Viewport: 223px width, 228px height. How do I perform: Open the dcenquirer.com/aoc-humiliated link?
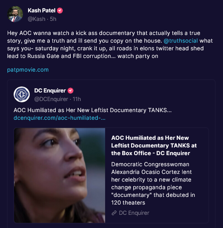(60, 118)
